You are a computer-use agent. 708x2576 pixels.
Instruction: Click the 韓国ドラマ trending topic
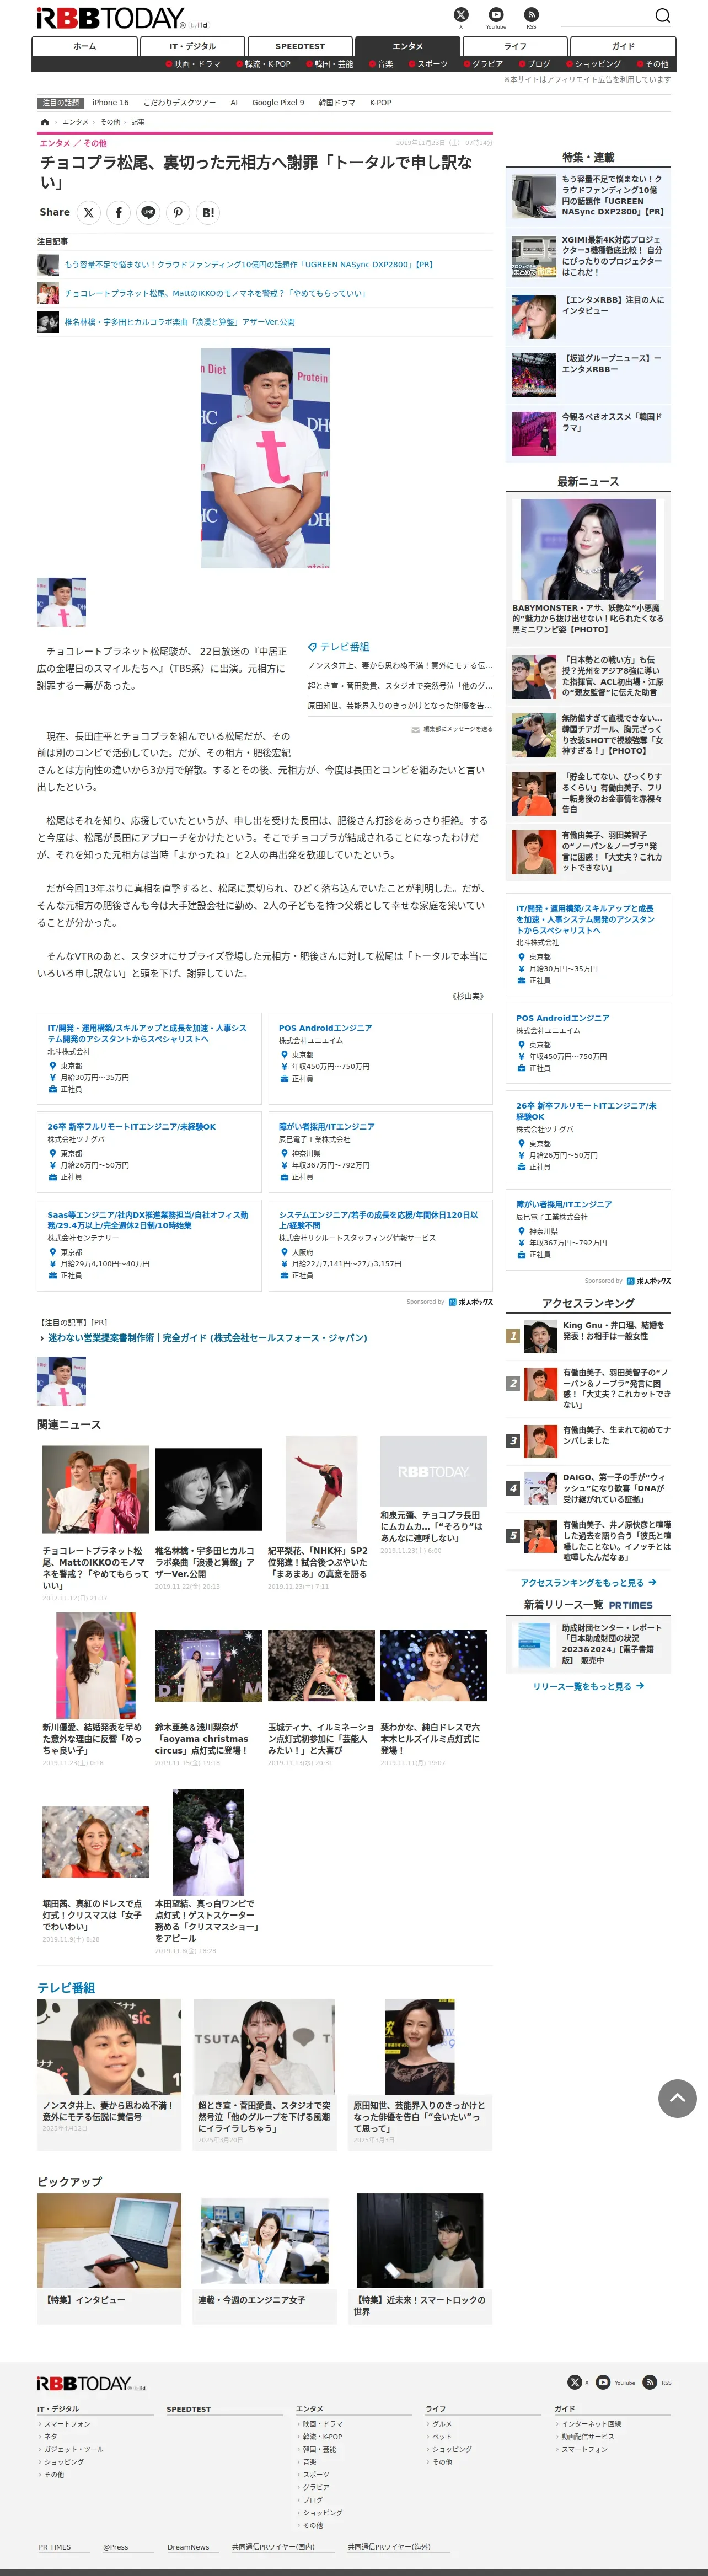337,103
